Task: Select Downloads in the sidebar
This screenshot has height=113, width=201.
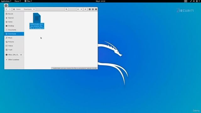Action: pos(14,34)
